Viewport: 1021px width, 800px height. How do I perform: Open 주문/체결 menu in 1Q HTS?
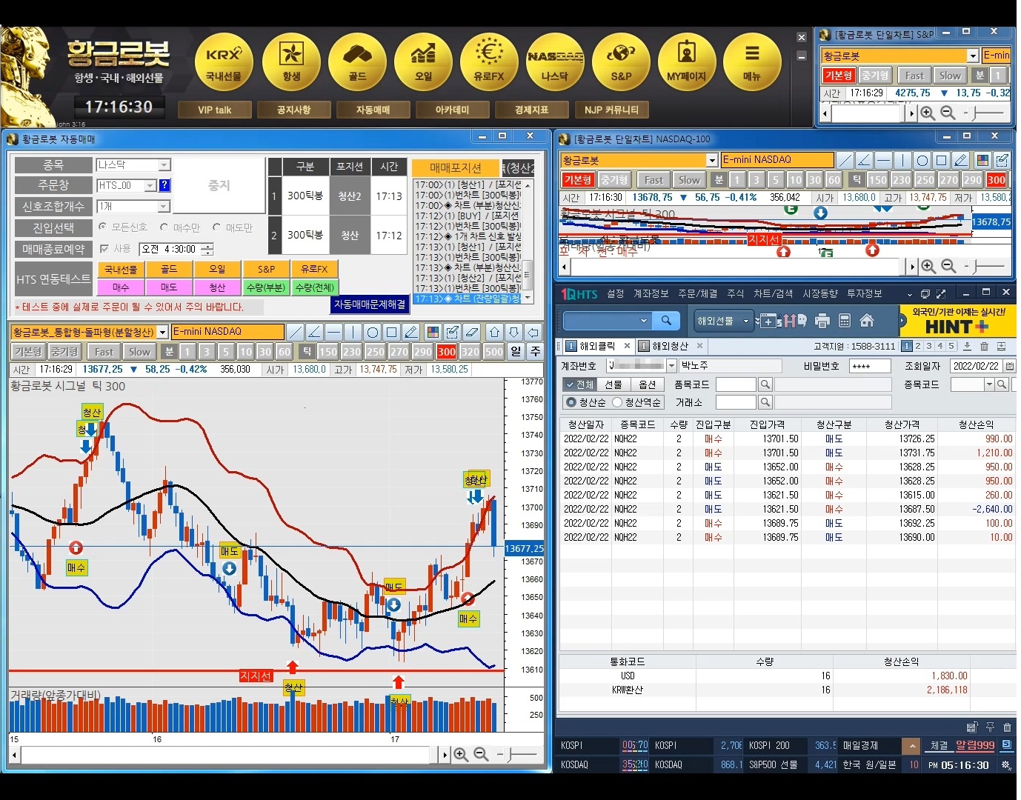tap(697, 294)
